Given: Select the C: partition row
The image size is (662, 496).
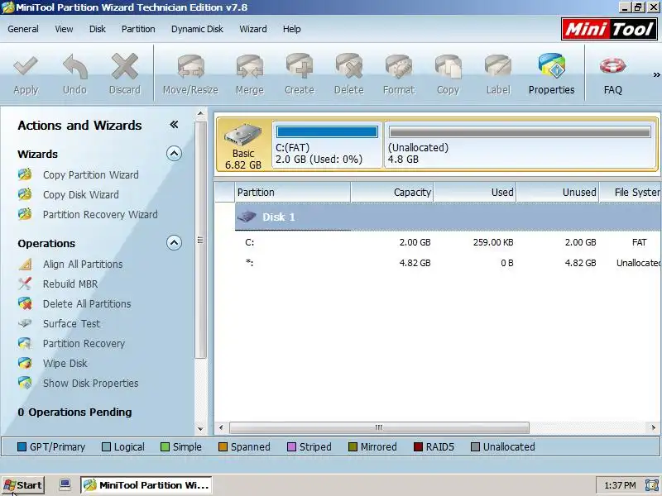Looking at the screenshot, I should tap(448, 242).
